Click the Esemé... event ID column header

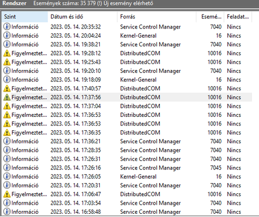pos(210,17)
